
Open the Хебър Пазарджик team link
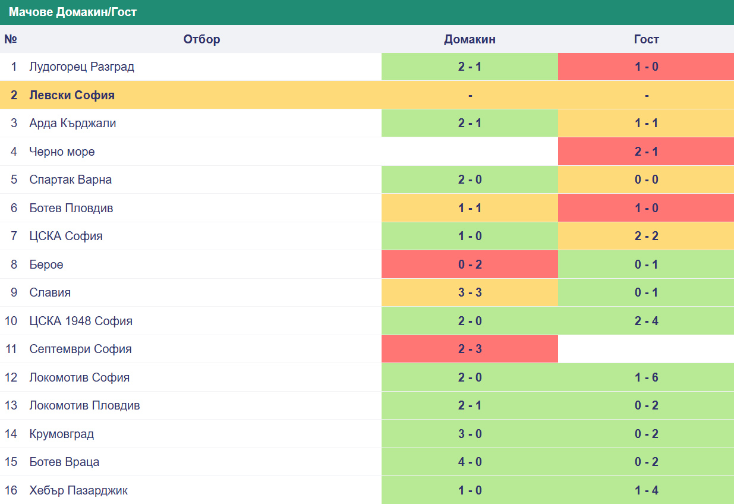[78, 490]
